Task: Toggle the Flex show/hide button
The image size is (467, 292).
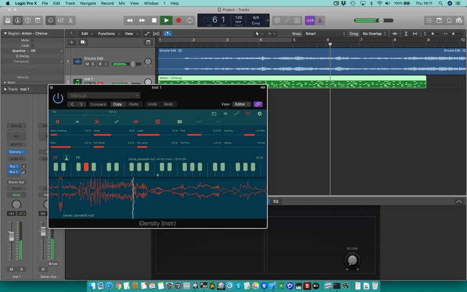Action: tap(156, 34)
